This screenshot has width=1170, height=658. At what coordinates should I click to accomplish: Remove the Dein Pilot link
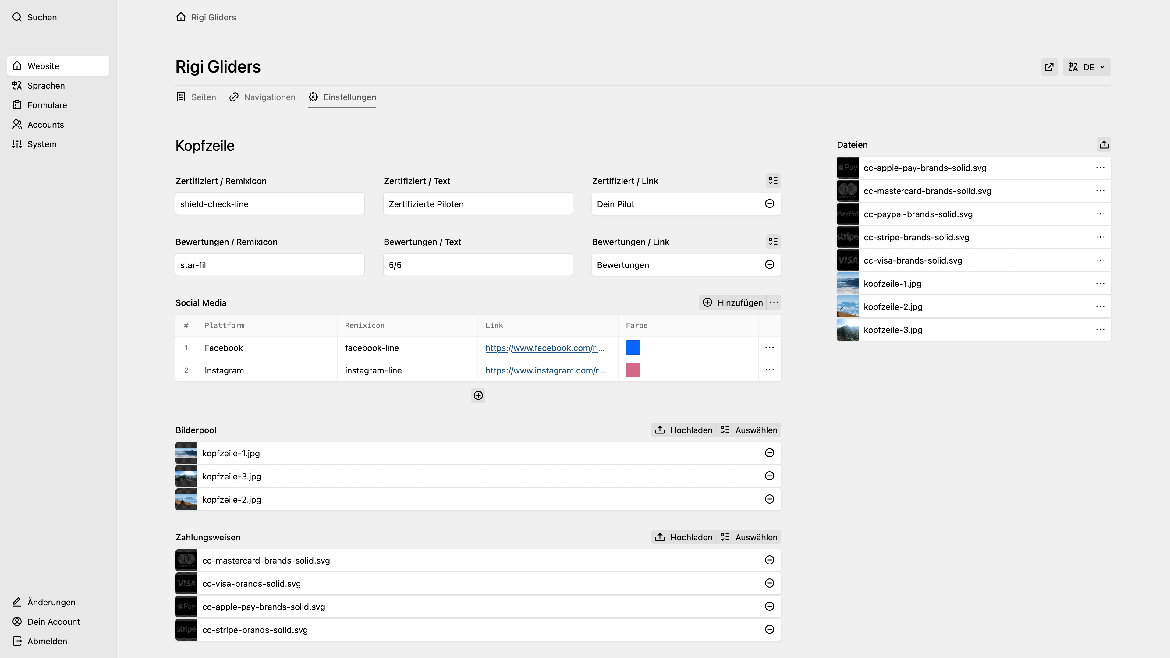click(x=769, y=203)
